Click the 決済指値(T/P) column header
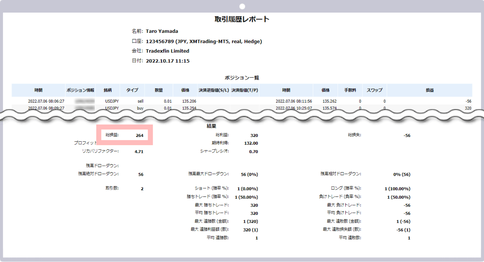 point(244,90)
